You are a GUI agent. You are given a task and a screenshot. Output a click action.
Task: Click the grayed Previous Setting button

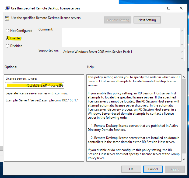(118, 20)
